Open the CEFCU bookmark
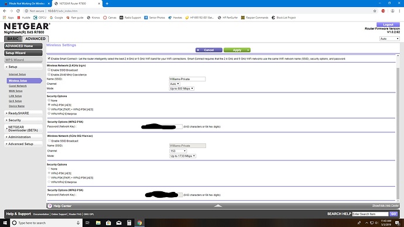Screen dimensions: 404x227 [x=40, y=18]
